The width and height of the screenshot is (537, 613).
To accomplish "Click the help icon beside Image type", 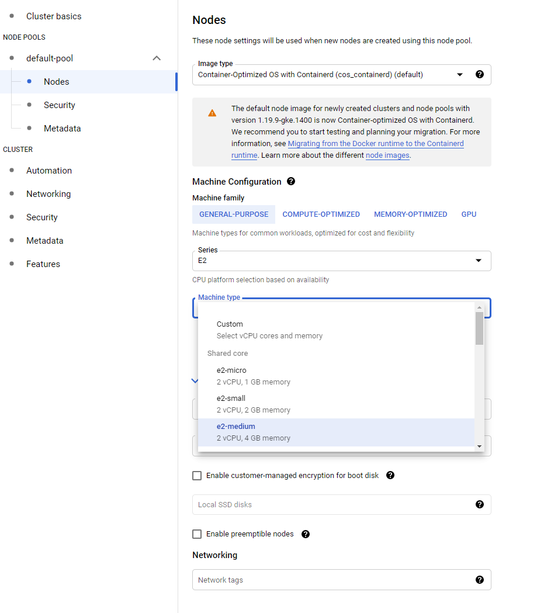I will pos(479,75).
